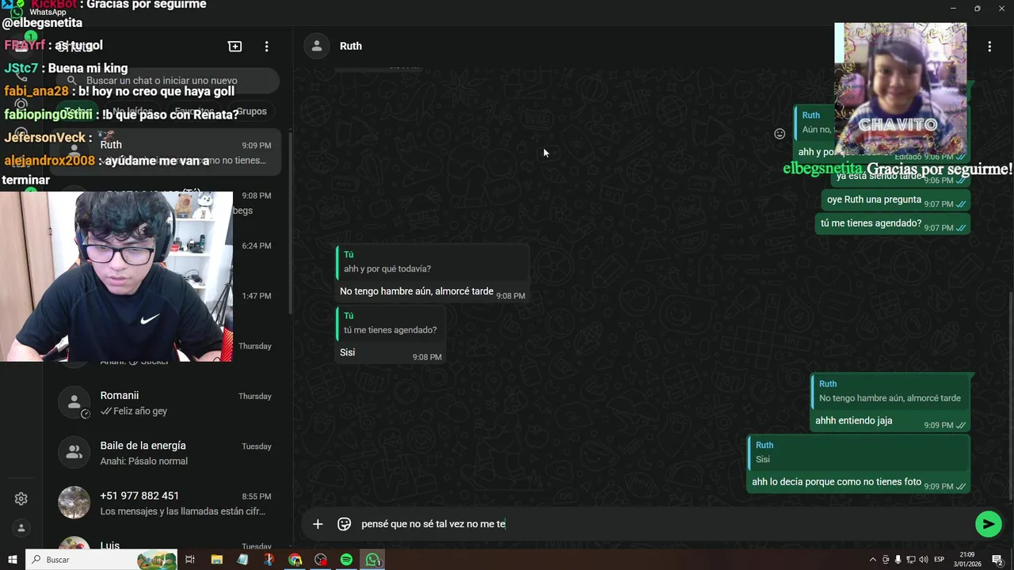Image resolution: width=1014 pixels, height=570 pixels.
Task: Click the Baile de la energía group avatar
Action: click(x=74, y=453)
